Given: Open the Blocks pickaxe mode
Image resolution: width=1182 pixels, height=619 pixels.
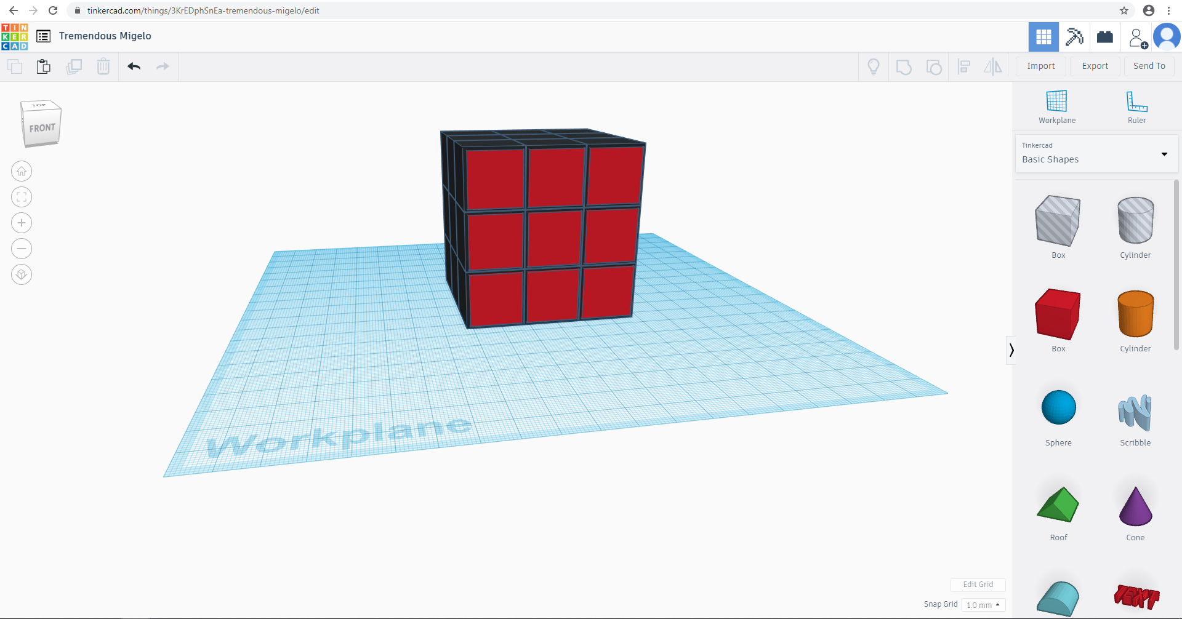Looking at the screenshot, I should pyautogui.click(x=1074, y=37).
